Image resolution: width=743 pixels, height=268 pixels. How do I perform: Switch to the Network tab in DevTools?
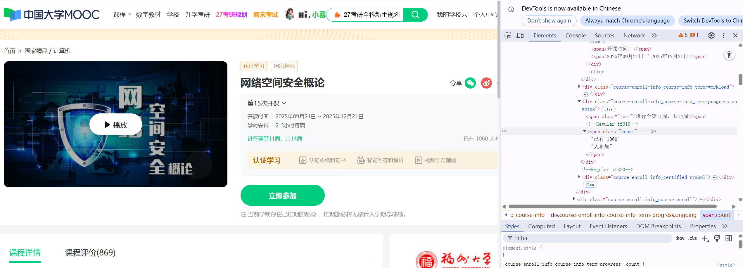(634, 35)
